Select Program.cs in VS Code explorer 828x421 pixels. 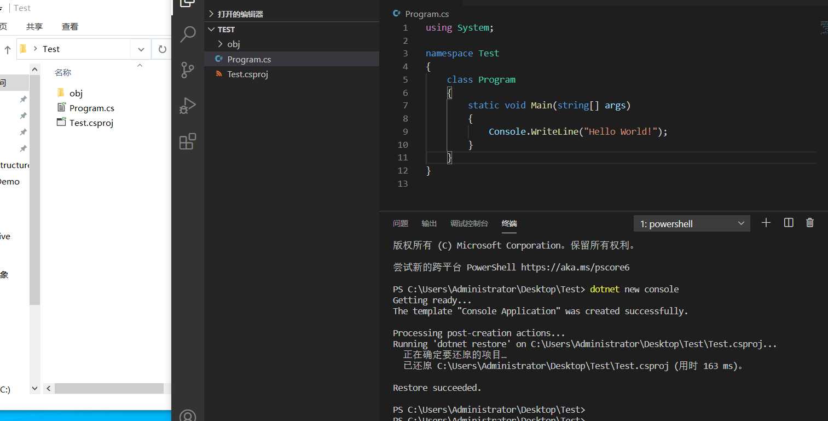pyautogui.click(x=292, y=59)
